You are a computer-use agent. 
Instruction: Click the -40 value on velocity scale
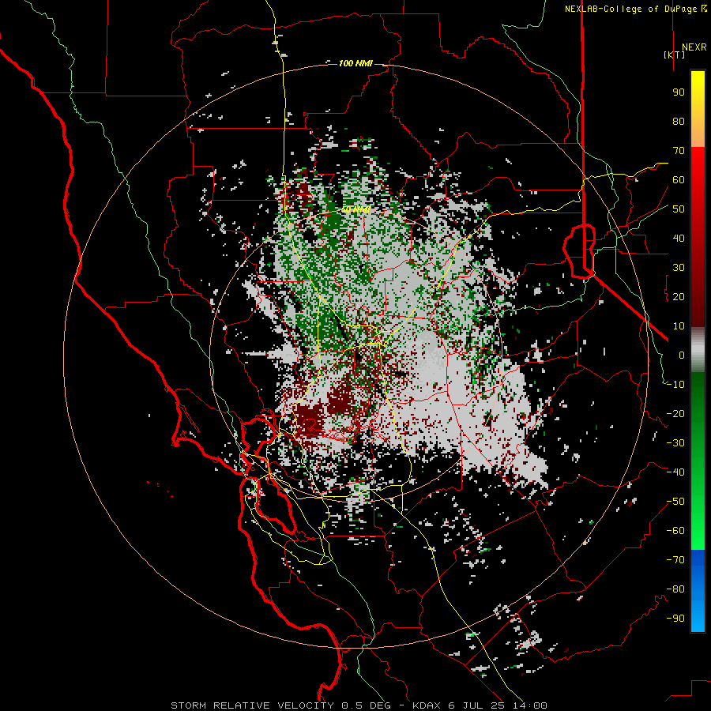click(x=675, y=472)
